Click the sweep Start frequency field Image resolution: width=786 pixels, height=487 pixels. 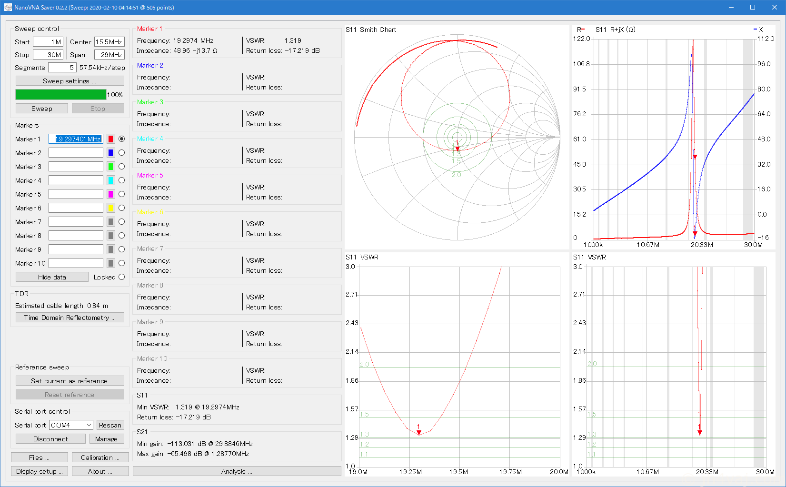[48, 42]
